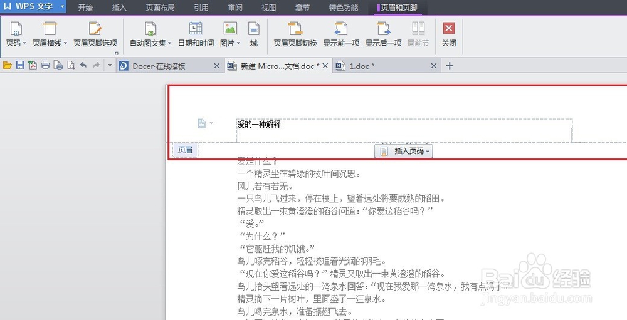The width and height of the screenshot is (627, 320).
Task: Open the WPS 文字 application menu
Action: [29, 6]
